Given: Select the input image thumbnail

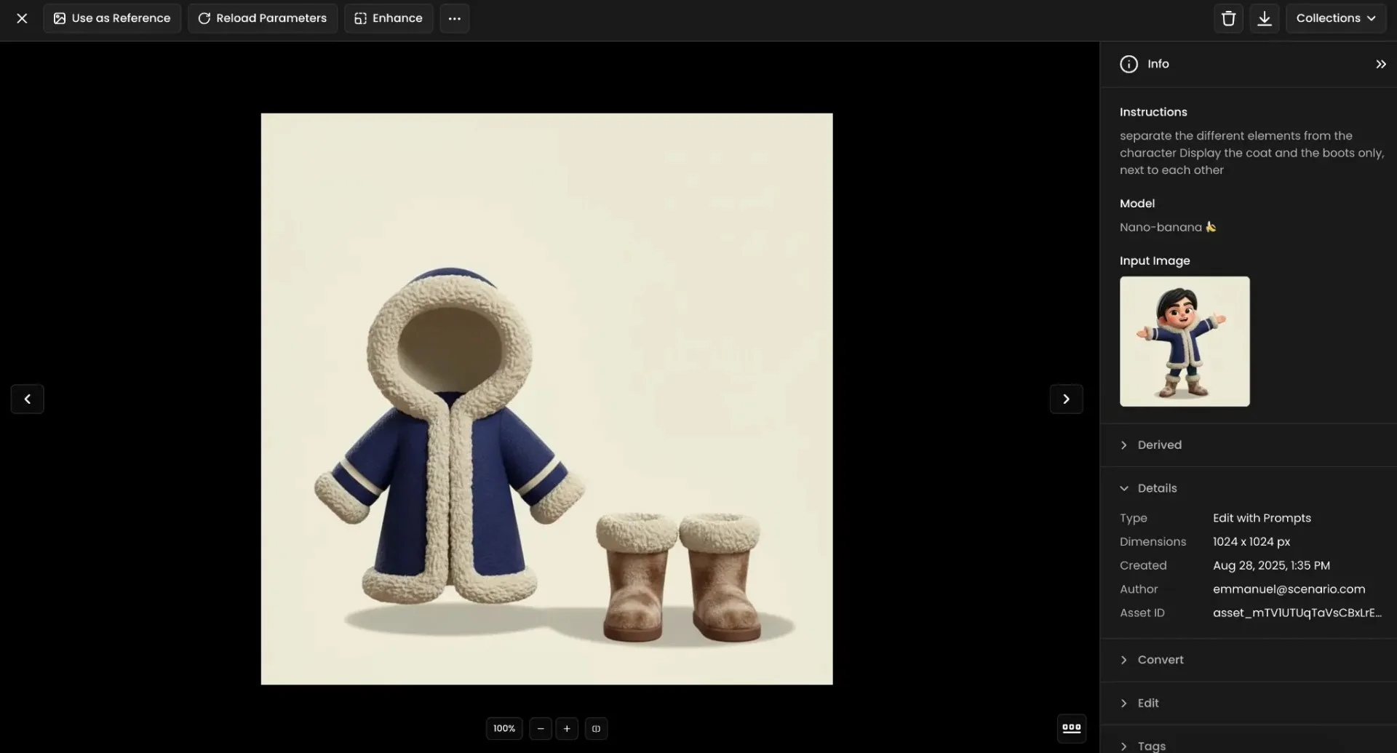Looking at the screenshot, I should coord(1184,341).
